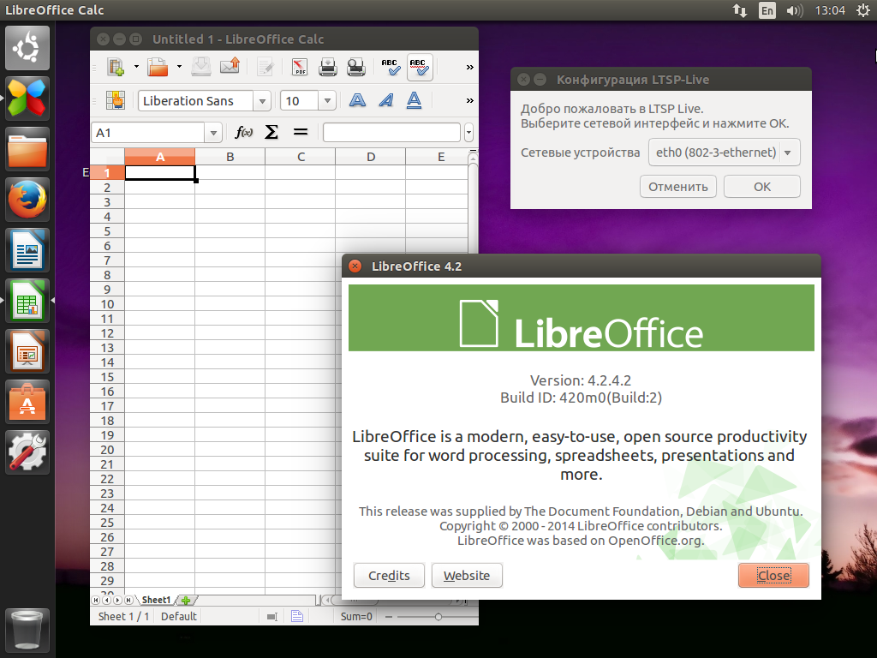Open Page Preview icon

tap(355, 67)
